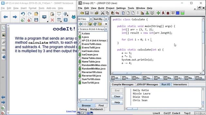
Task: Click the file browser up-folder icon
Action: point(90,24)
